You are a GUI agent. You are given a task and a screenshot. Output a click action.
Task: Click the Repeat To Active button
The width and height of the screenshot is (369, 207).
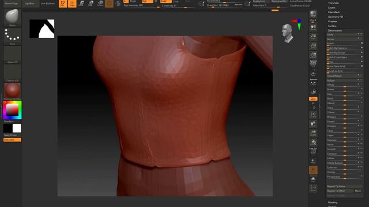(345, 186)
